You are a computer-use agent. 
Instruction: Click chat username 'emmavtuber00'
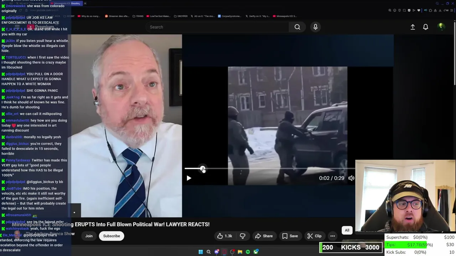tap(17, 121)
